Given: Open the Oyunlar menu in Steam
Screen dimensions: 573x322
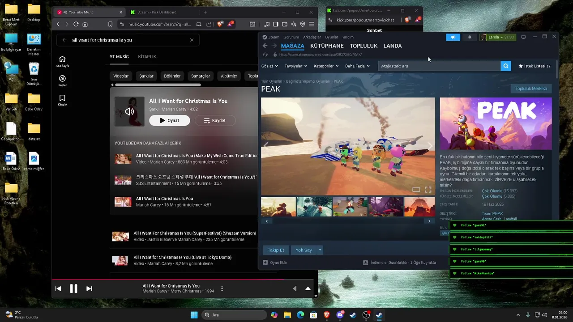Looking at the screenshot, I should tap(332, 37).
